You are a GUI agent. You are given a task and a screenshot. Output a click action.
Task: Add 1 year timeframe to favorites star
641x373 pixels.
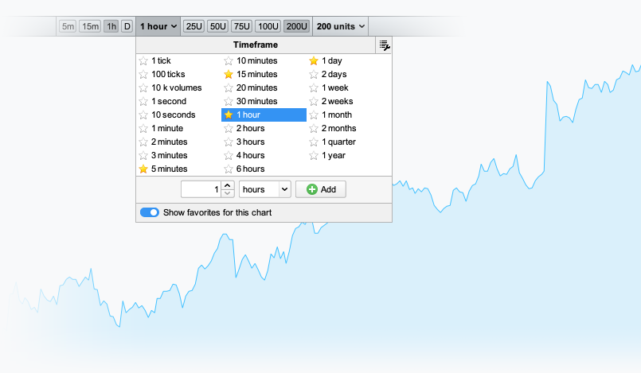(314, 155)
